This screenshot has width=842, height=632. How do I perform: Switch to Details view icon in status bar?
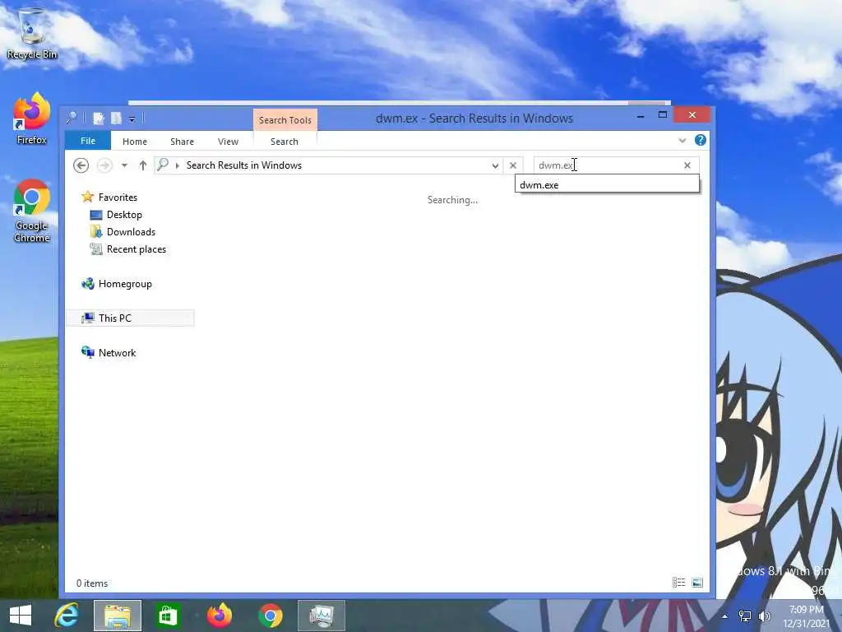tap(678, 583)
